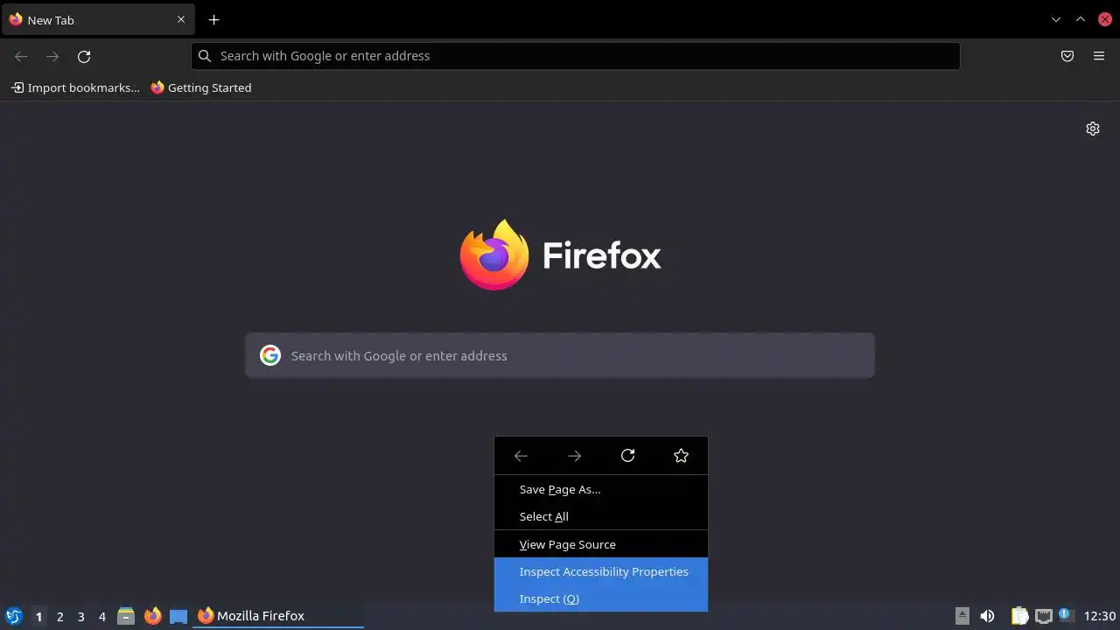Open a new tab with the plus button
This screenshot has height=630, width=1120.
tap(213, 19)
